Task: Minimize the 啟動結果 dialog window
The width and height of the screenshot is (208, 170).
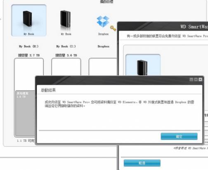Action: (x=191, y=79)
